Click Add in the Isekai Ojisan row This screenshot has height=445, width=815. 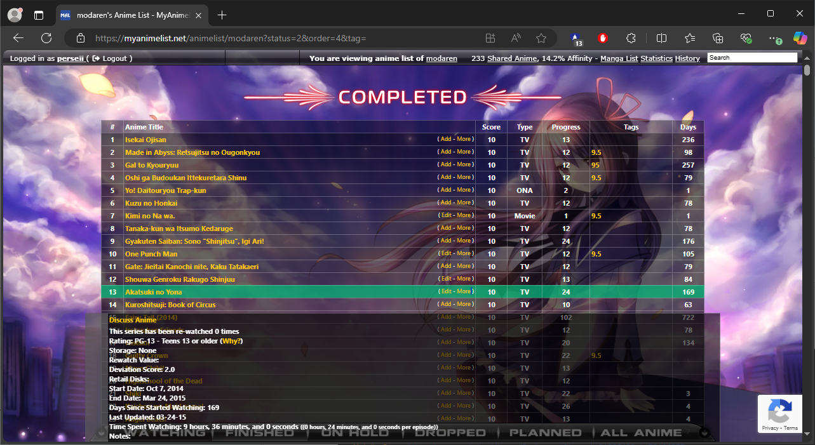[446, 139]
